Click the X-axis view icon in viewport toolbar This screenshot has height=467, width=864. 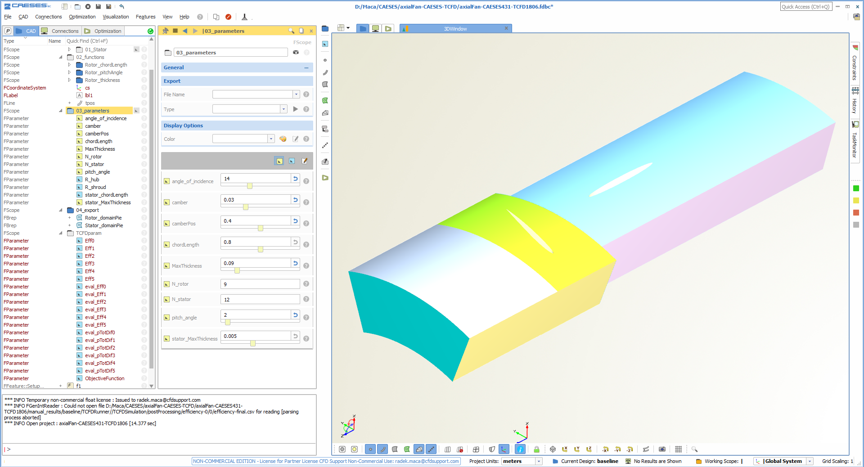565,449
